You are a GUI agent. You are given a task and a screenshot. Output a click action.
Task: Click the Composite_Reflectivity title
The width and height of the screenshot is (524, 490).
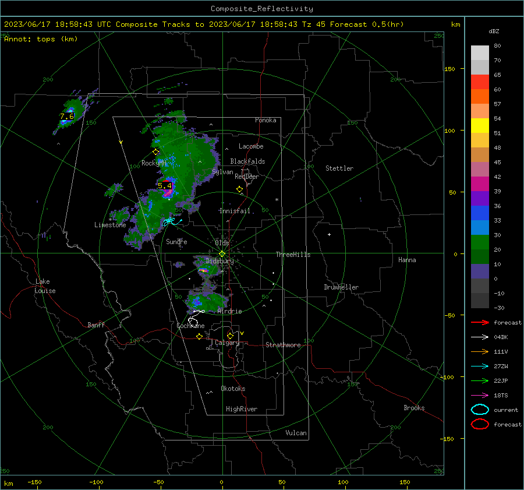click(262, 9)
